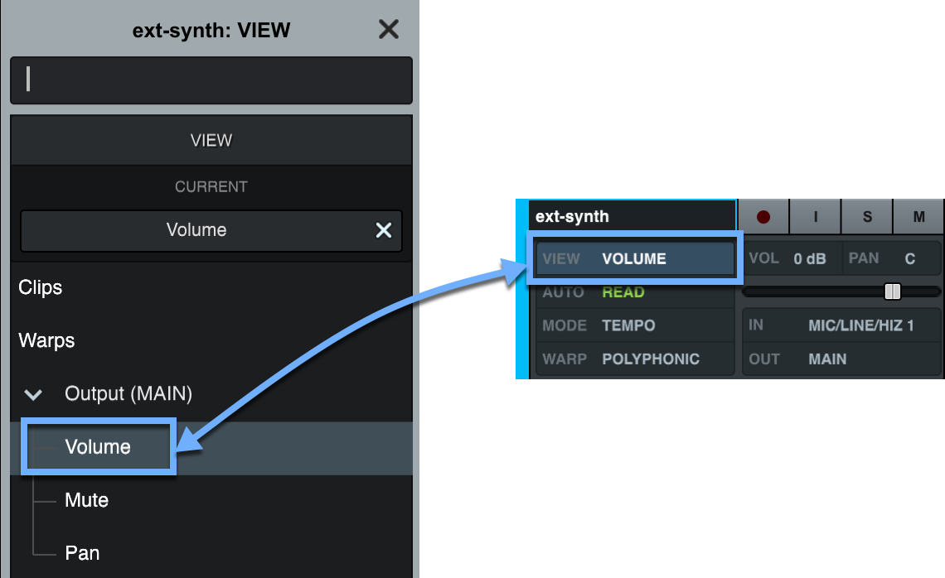The image size is (945, 578).
Task: Select Mute under Output (MAIN)
Action: [86, 500]
